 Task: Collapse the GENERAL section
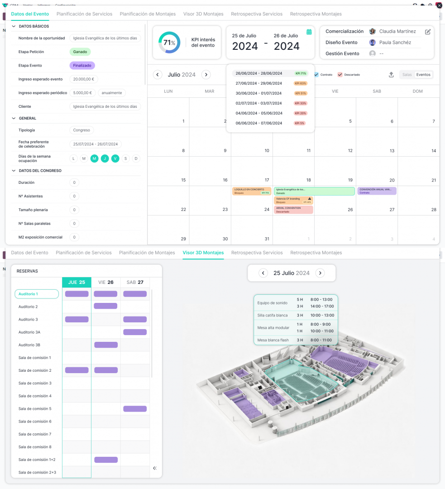(x=14, y=119)
